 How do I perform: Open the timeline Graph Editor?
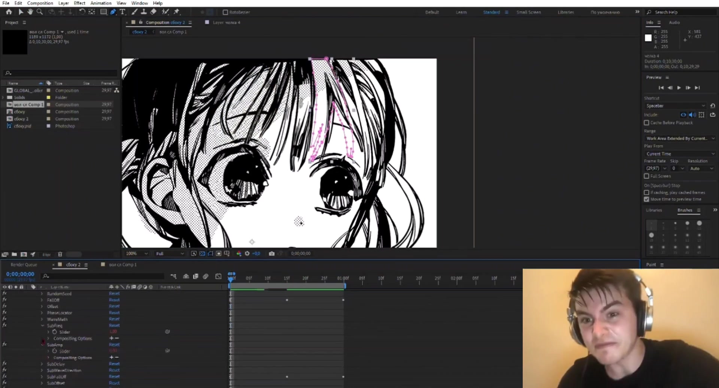coord(218,276)
